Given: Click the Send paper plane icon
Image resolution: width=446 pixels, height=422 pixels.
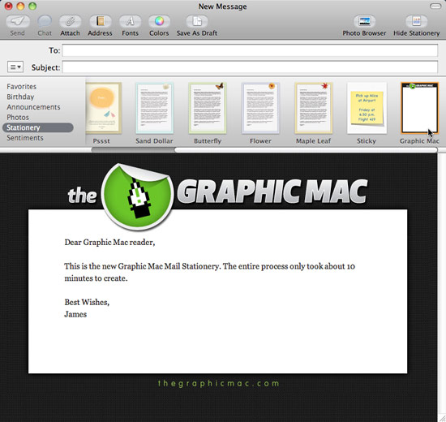Looking at the screenshot, I should pyautogui.click(x=17, y=21).
